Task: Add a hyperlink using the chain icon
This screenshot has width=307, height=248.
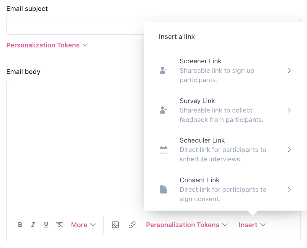Action: [x=132, y=225]
